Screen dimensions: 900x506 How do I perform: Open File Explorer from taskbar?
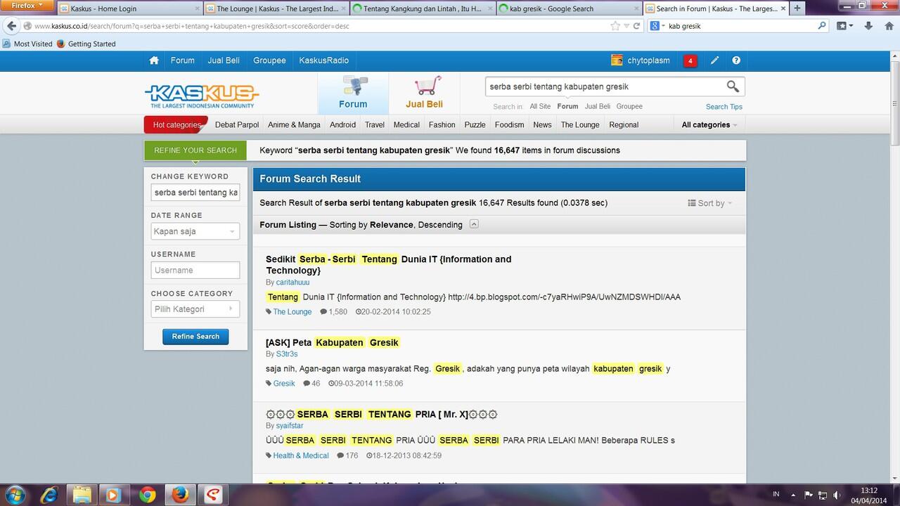pyautogui.click(x=82, y=495)
